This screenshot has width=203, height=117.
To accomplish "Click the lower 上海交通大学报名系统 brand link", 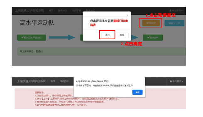I will tap(31, 81).
